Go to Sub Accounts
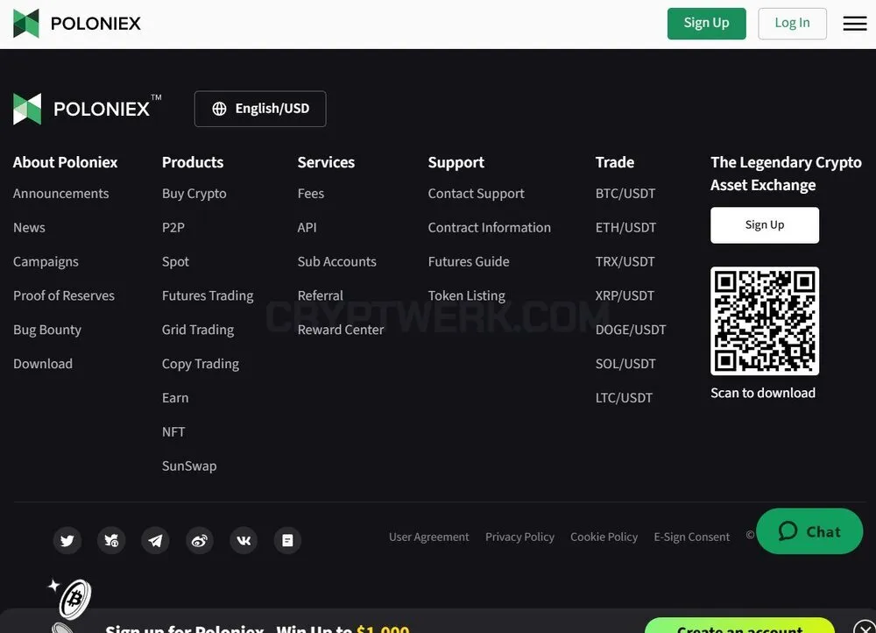 [x=337, y=261]
